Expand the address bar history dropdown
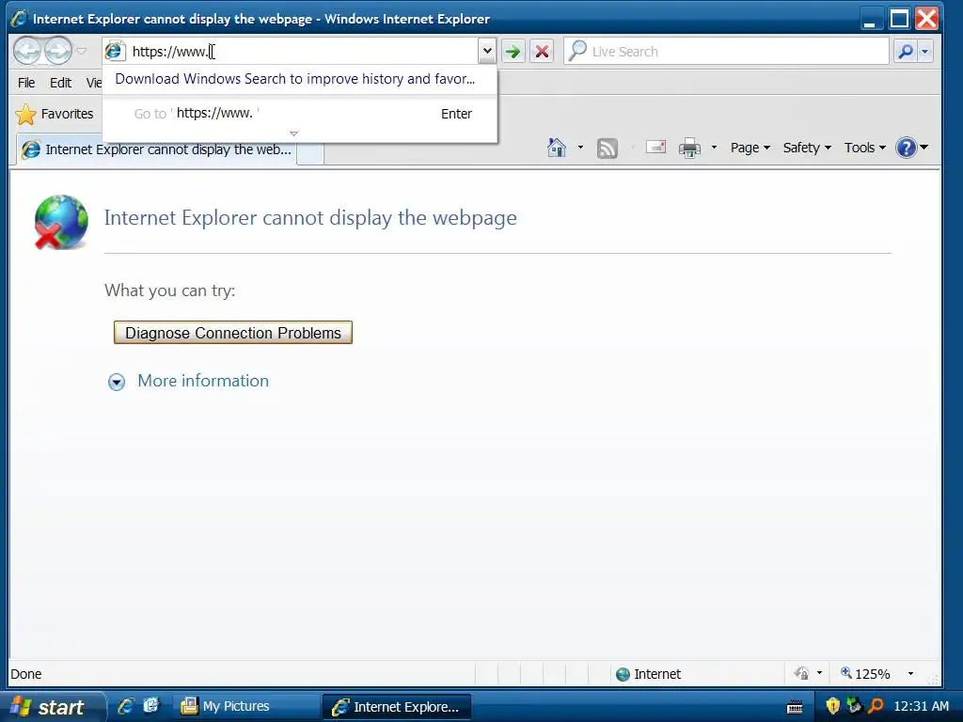This screenshot has height=722, width=963. click(486, 51)
